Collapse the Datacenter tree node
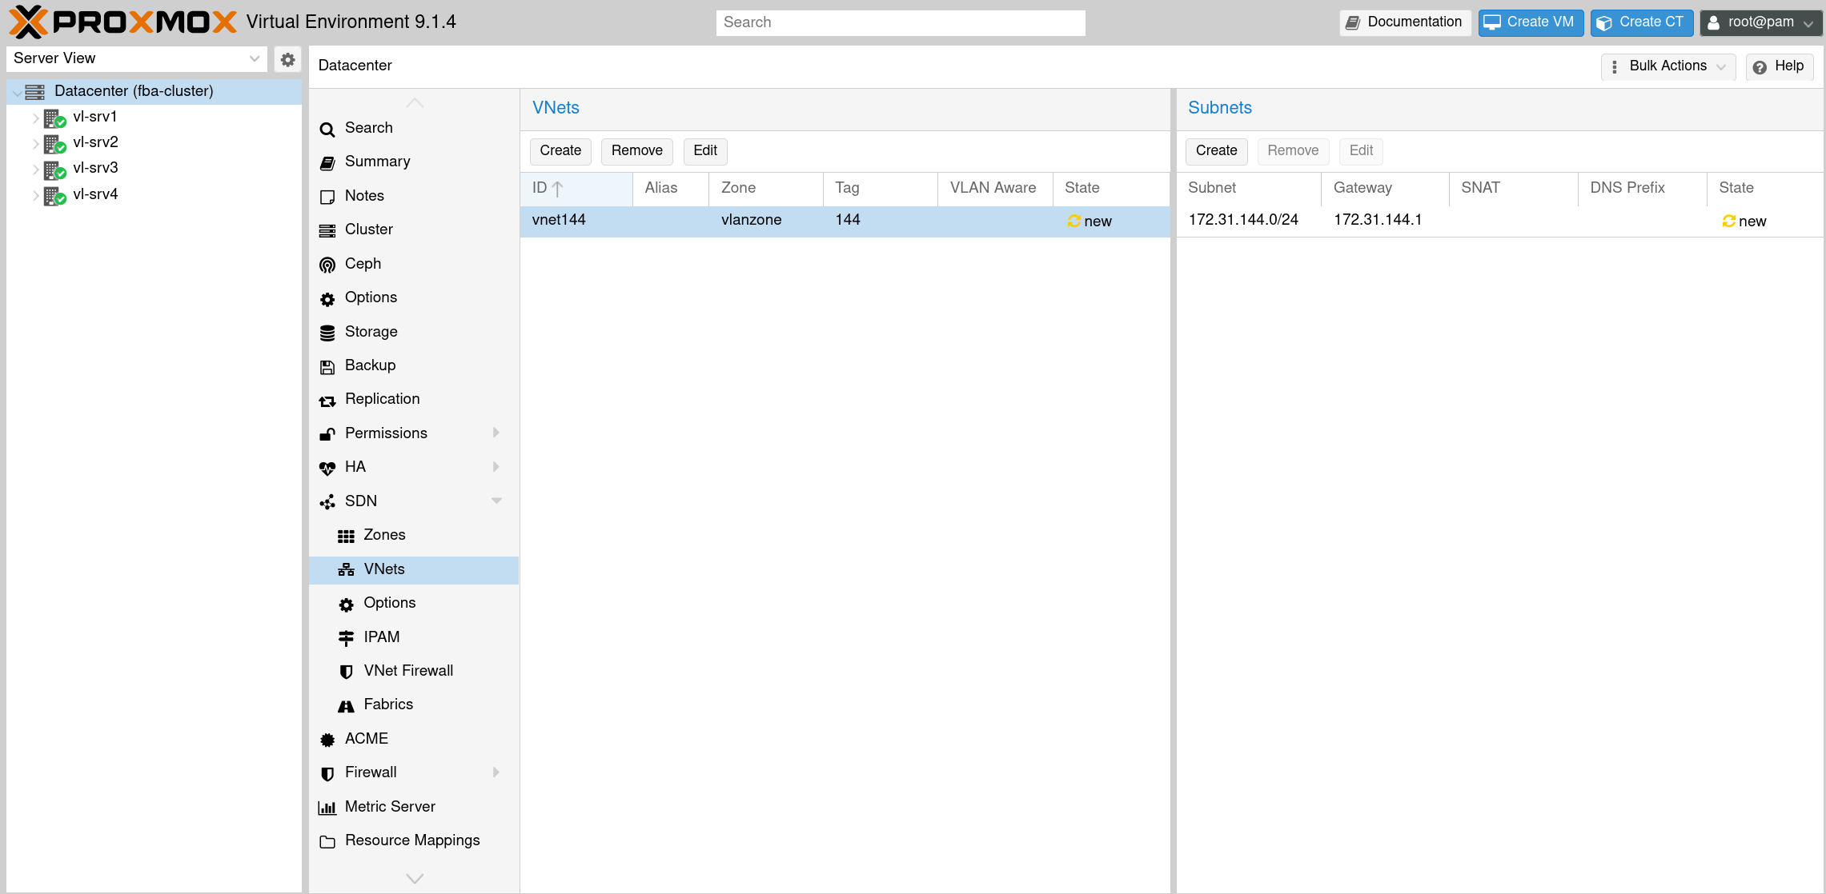Screen dimensions: 1826x894 [x=17, y=93]
